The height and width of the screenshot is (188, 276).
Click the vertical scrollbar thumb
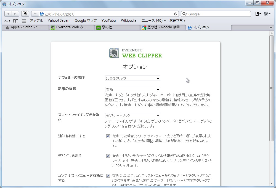pyautogui.click(x=271, y=88)
